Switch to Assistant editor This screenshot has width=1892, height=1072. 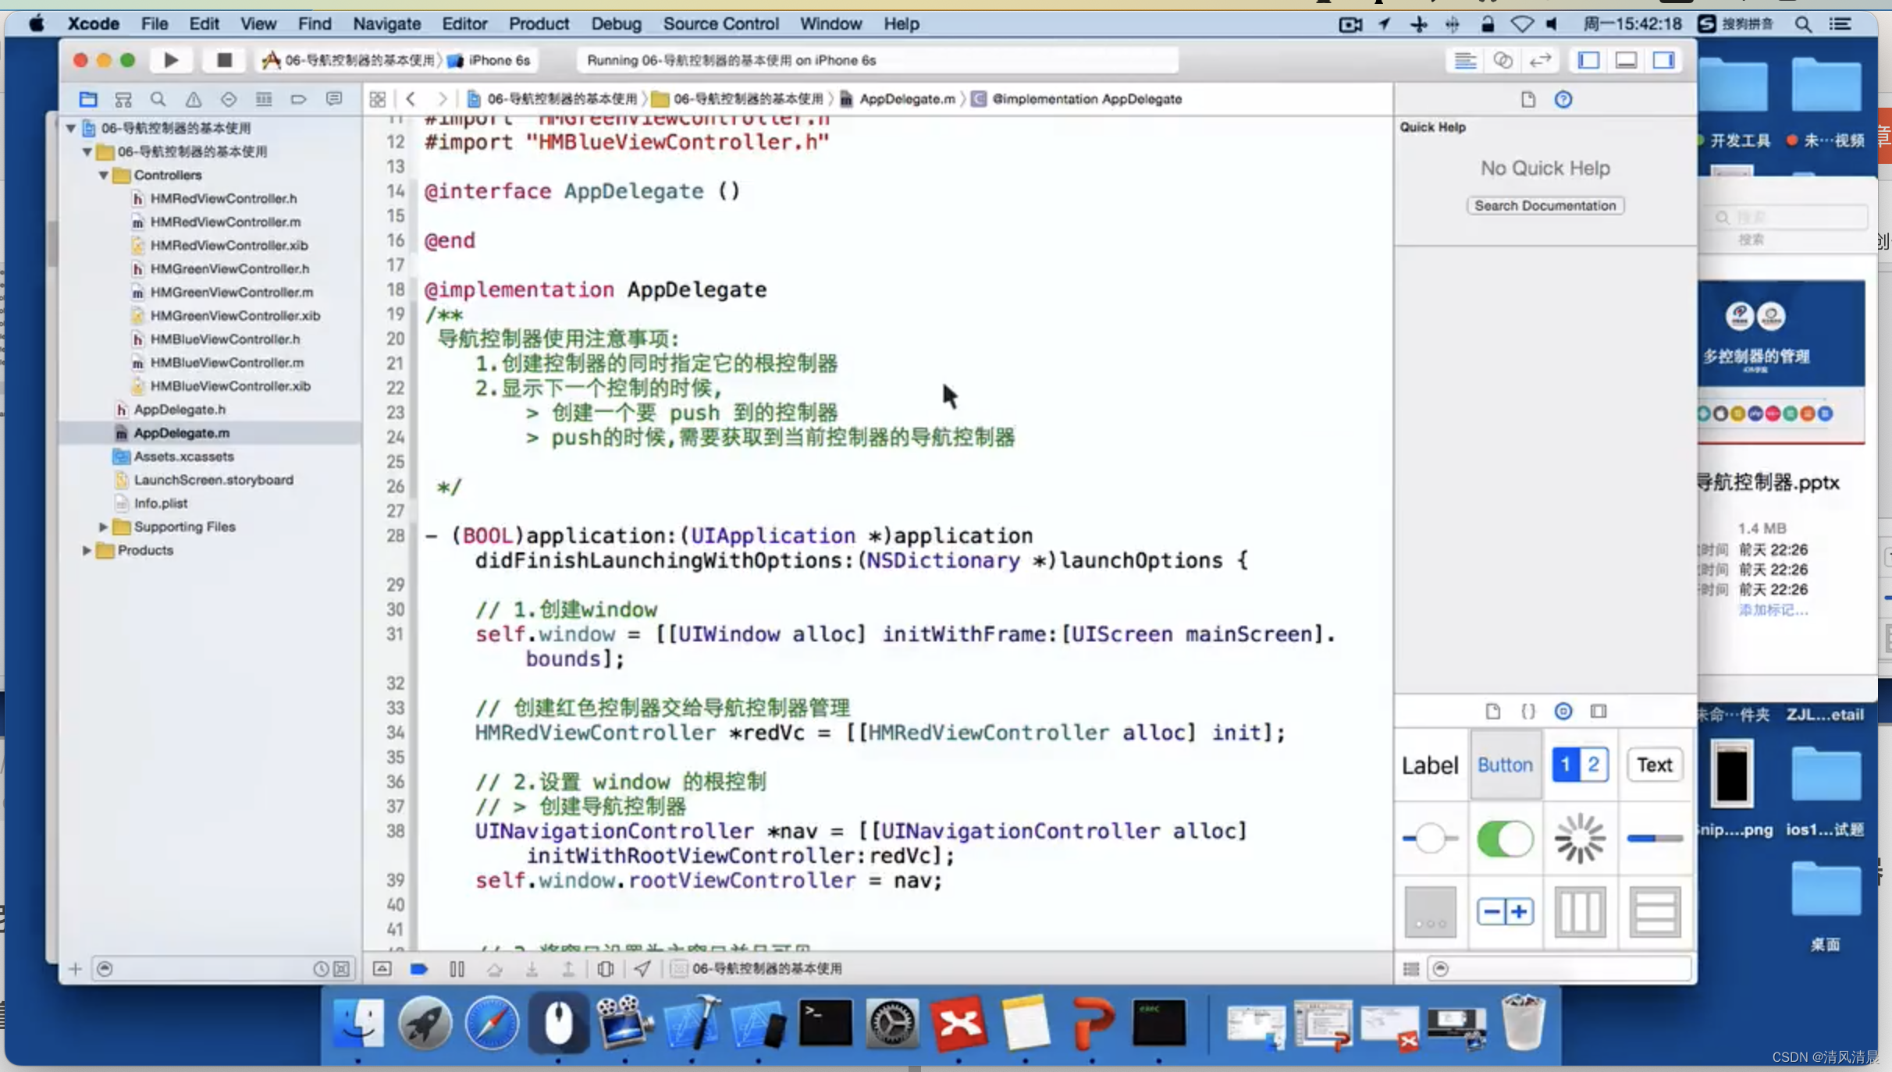point(1503,60)
